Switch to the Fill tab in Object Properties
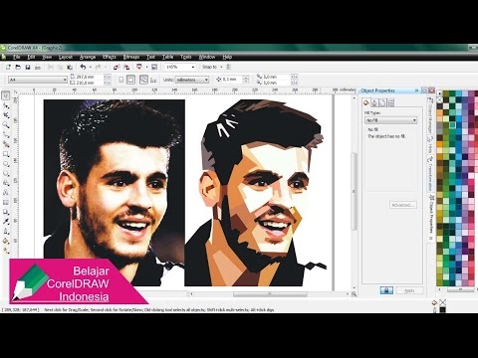Image resolution: width=478 pixels, height=358 pixels. [366, 102]
